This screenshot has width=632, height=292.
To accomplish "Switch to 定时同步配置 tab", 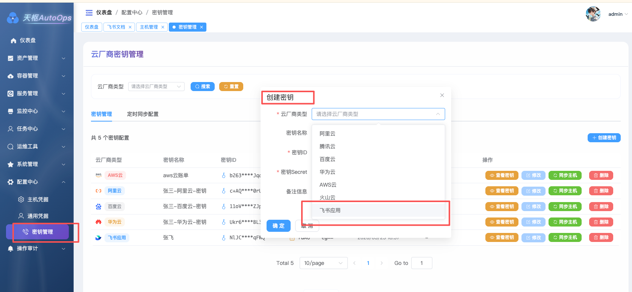I will point(143,114).
